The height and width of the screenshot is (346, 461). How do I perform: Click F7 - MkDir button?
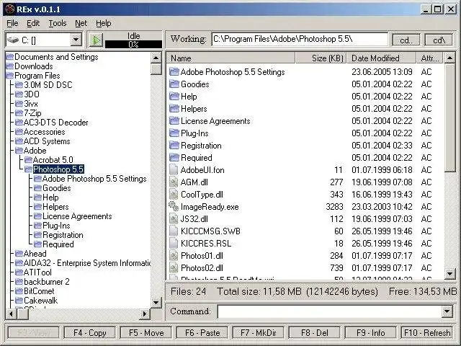259,333
